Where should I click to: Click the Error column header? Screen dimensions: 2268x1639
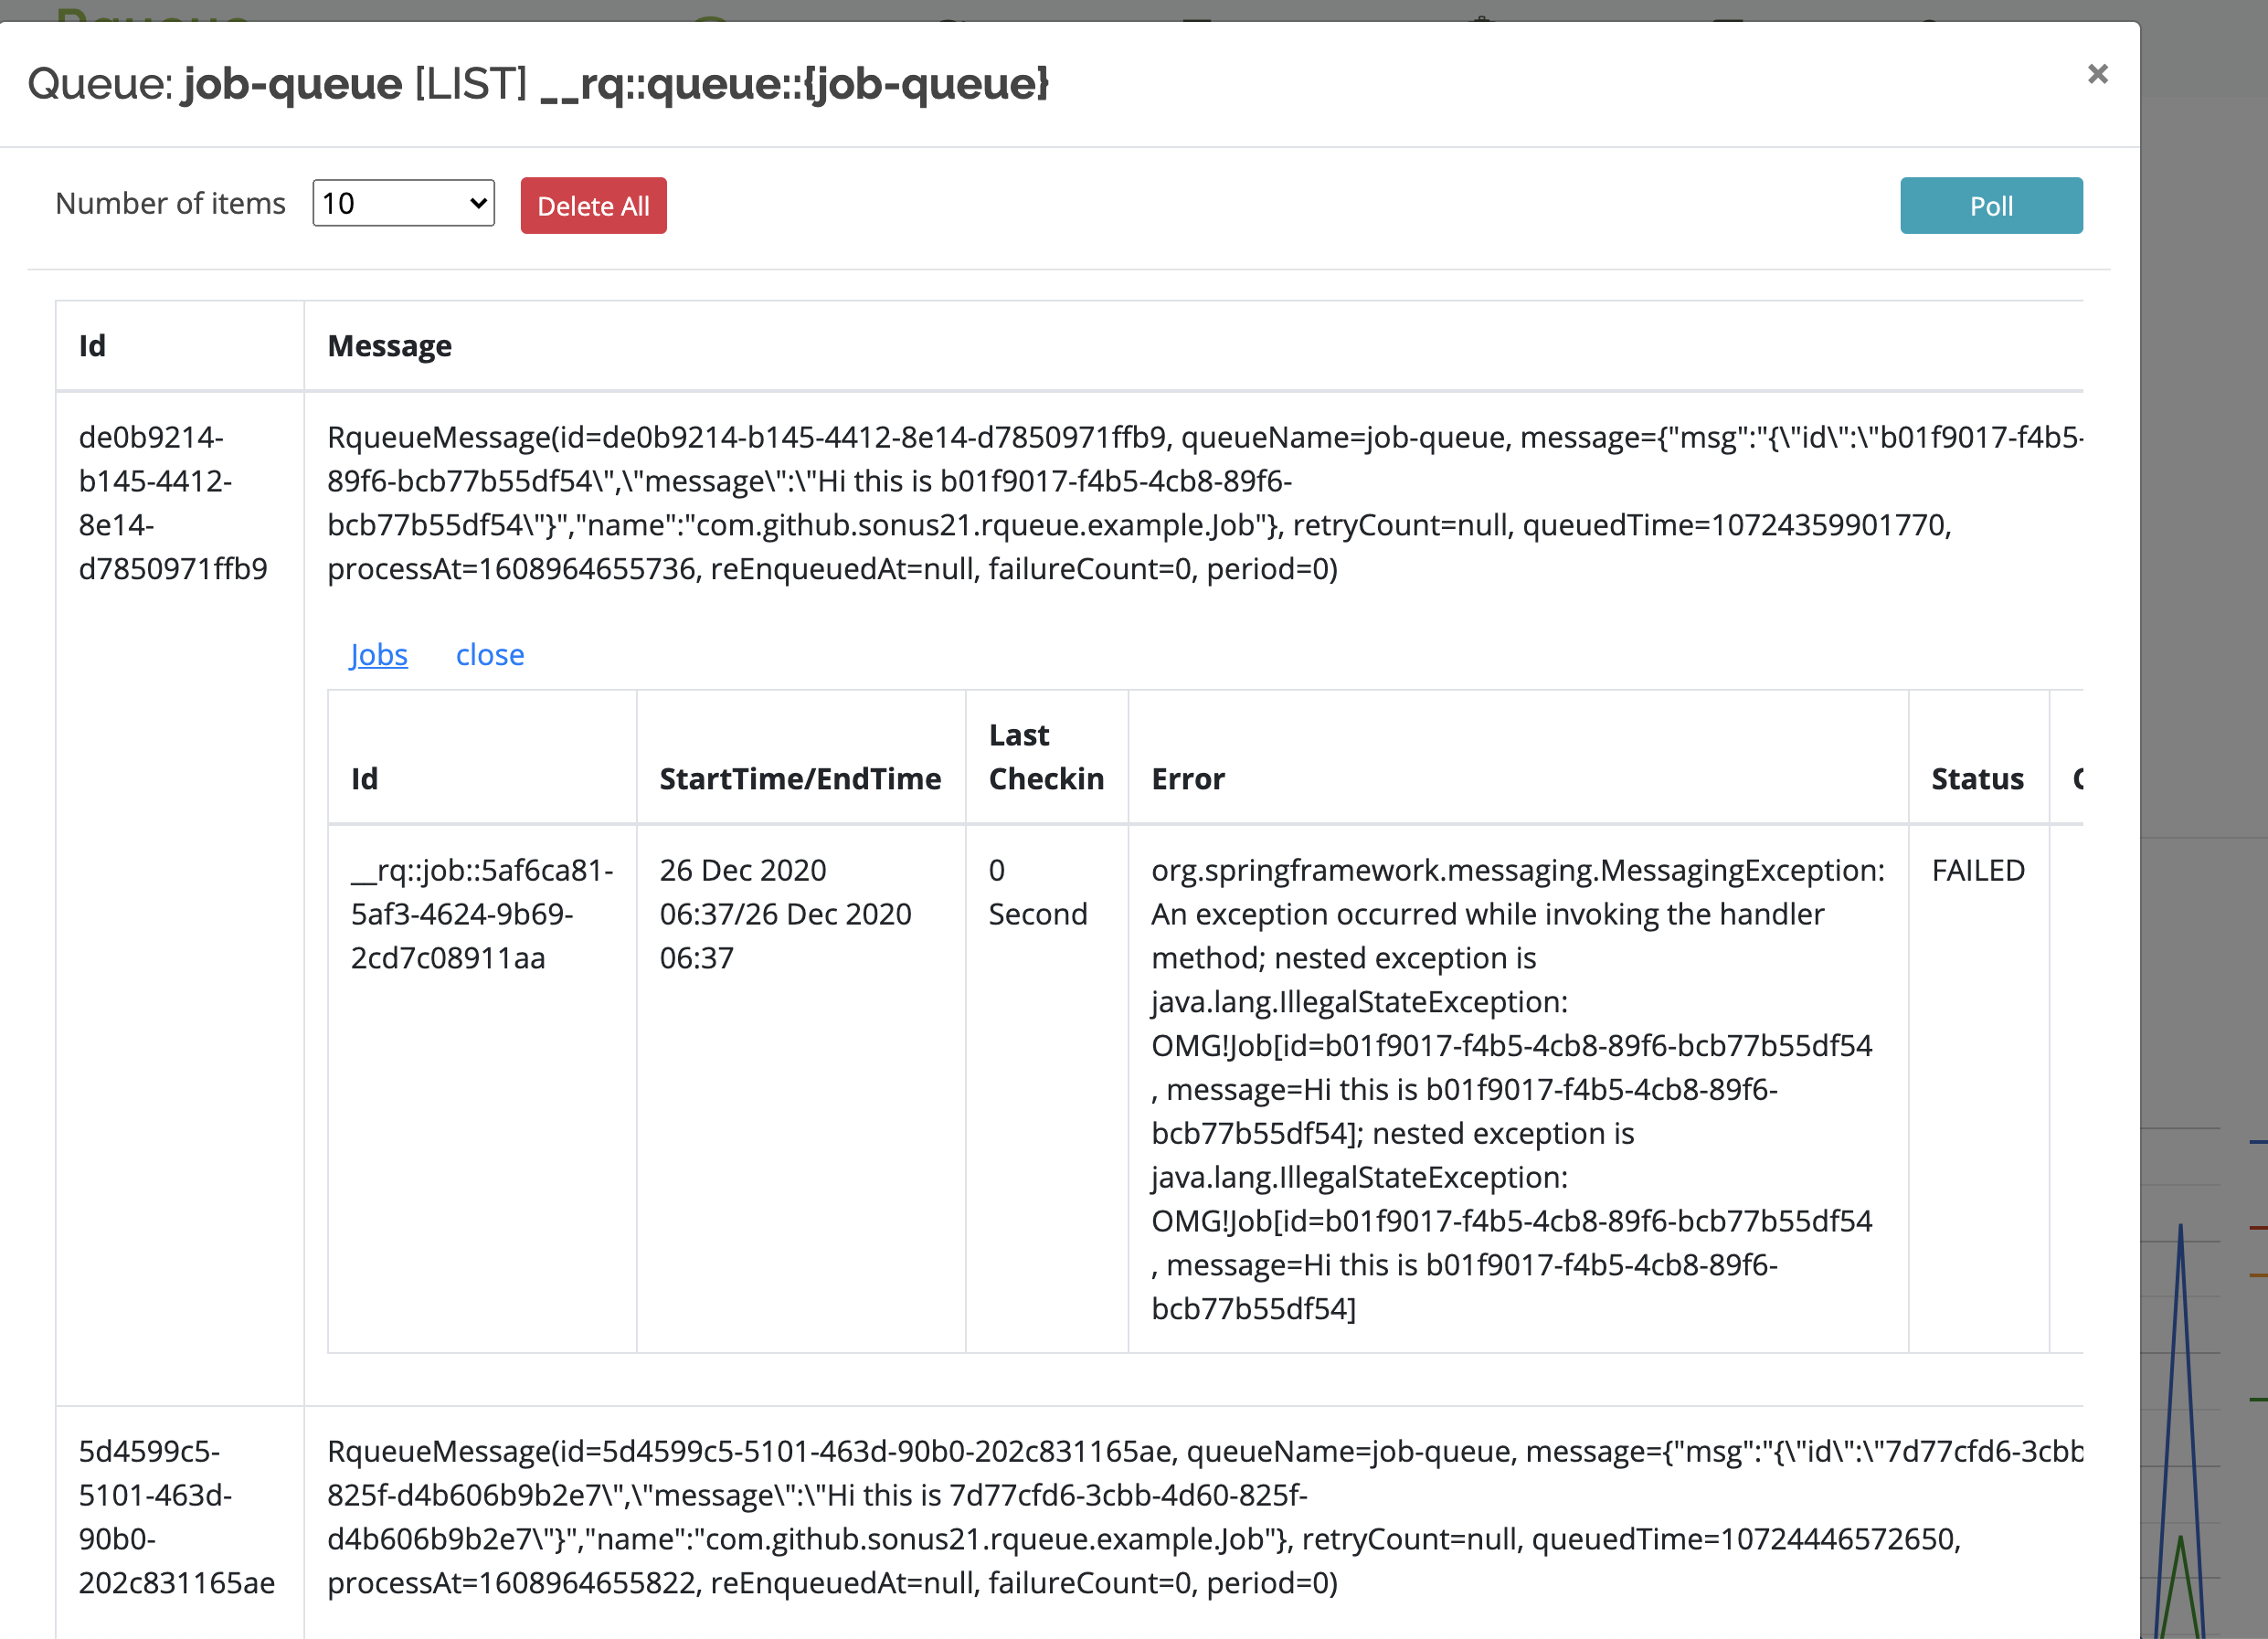[1188, 778]
